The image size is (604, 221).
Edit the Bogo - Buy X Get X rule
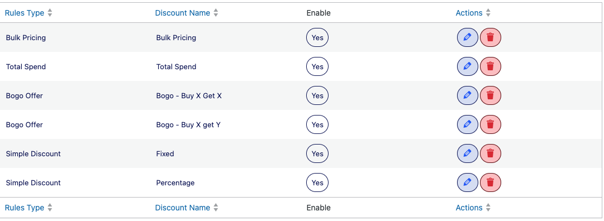point(467,95)
